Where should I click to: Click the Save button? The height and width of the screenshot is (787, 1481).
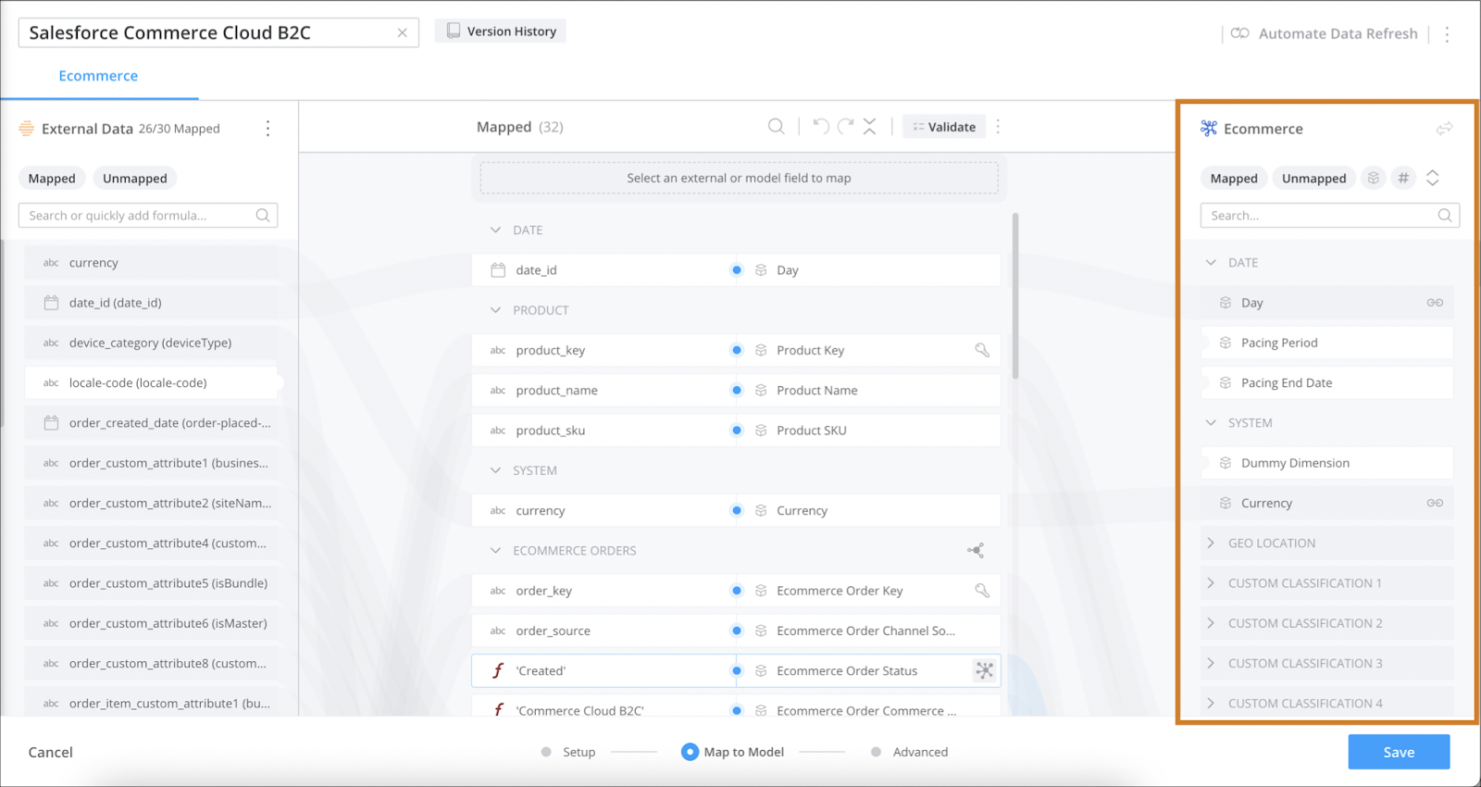pyautogui.click(x=1399, y=752)
